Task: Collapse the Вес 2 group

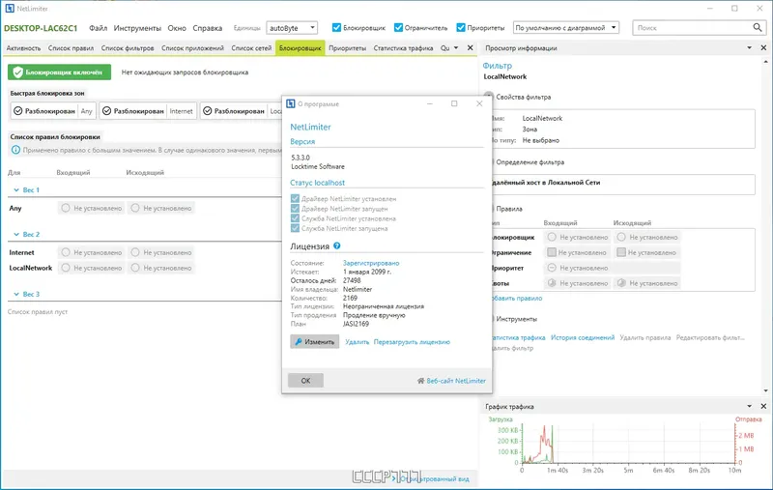Action: [16, 234]
